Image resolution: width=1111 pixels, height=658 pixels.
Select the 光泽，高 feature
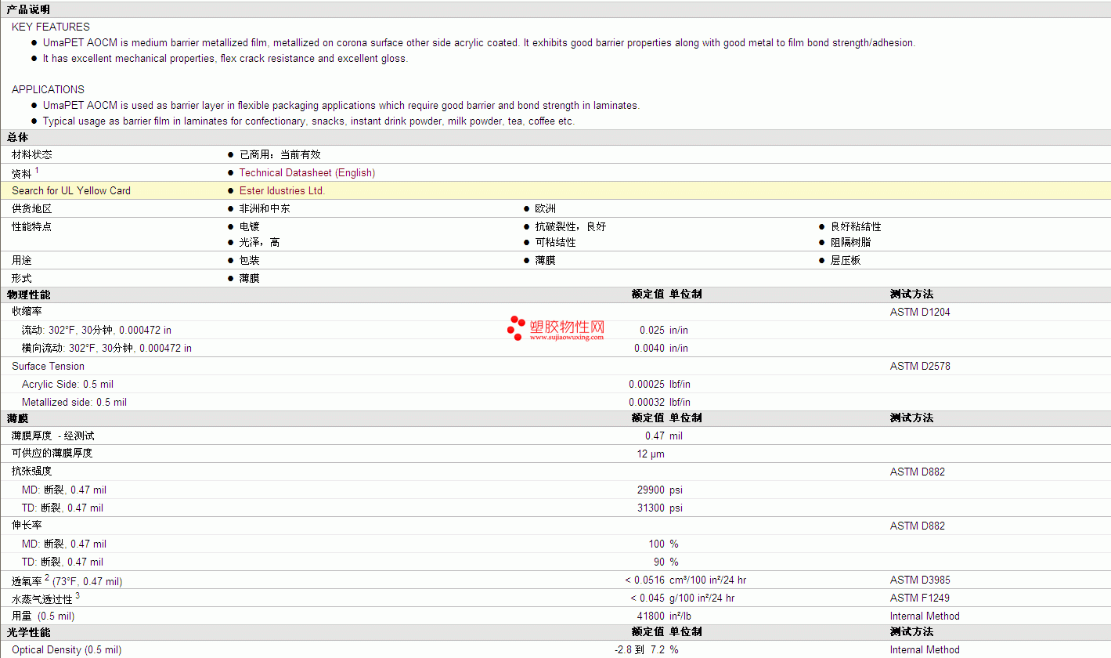pos(259,242)
